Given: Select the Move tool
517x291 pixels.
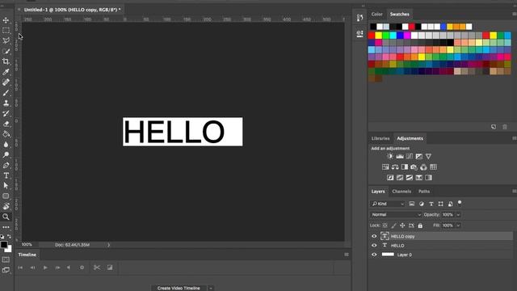Looking at the screenshot, I should coord(6,20).
